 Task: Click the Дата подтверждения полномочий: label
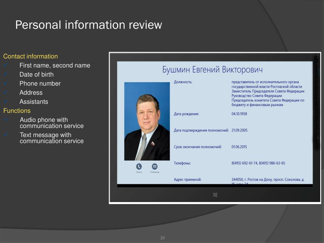pos(201,130)
